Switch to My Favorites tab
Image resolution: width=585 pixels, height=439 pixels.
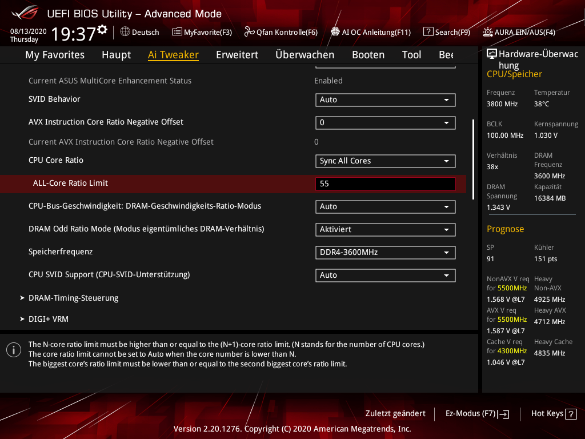[x=55, y=55]
